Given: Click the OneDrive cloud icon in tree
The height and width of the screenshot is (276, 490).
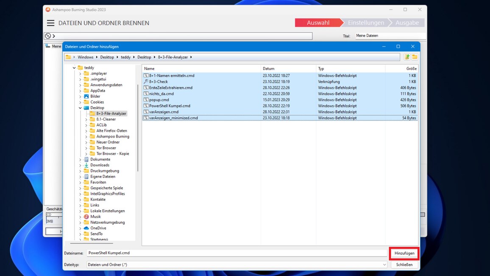Looking at the screenshot, I should pyautogui.click(x=86, y=228).
